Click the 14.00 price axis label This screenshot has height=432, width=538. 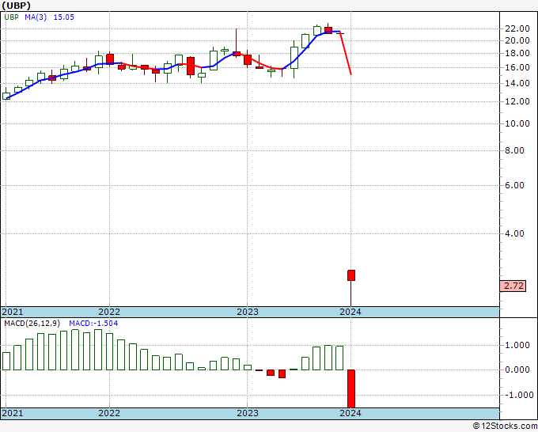517,83
